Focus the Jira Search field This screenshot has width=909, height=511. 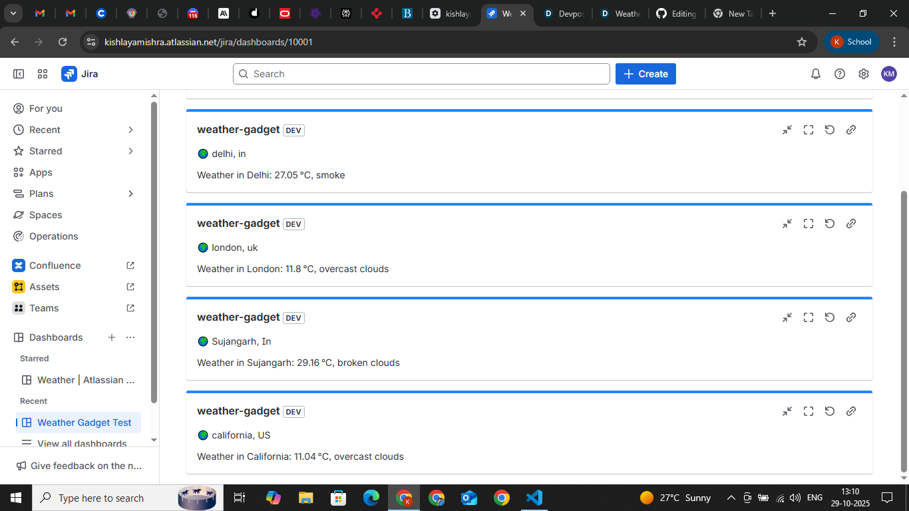pos(421,74)
